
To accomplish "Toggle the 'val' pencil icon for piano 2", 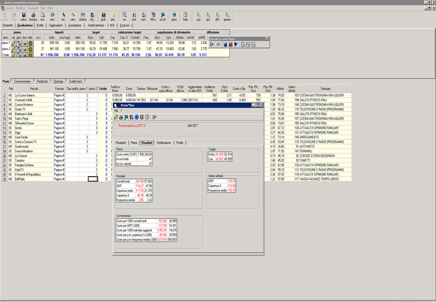I will [x=14, y=49].
